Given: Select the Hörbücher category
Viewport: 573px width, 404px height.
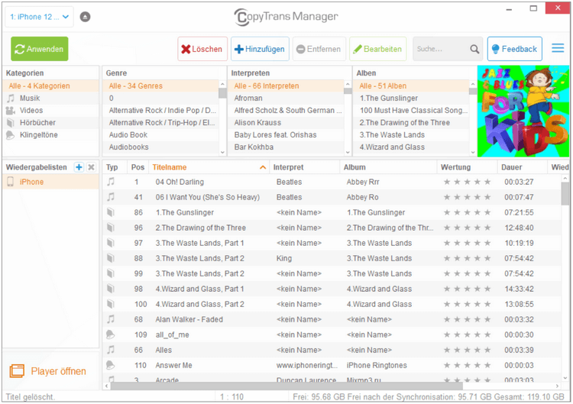Looking at the screenshot, I should point(50,122).
